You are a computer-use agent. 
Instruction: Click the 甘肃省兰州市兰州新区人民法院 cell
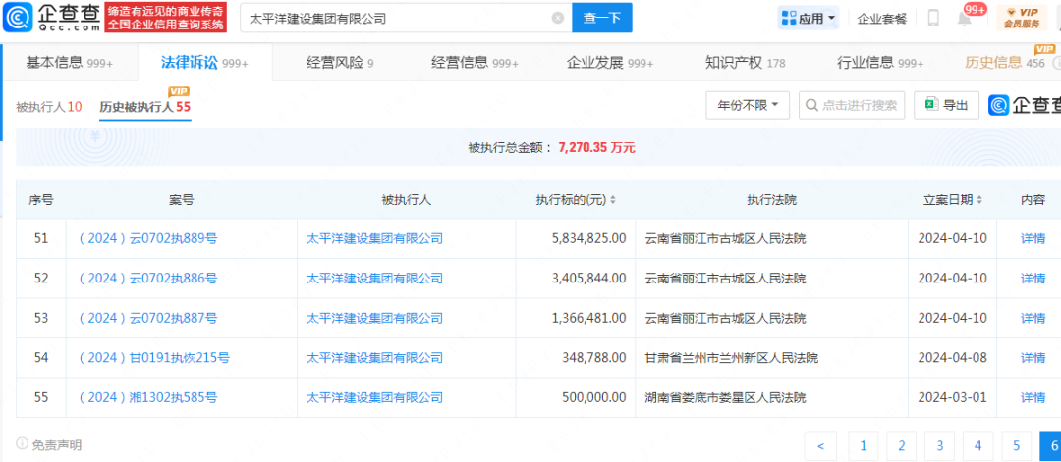(771, 357)
